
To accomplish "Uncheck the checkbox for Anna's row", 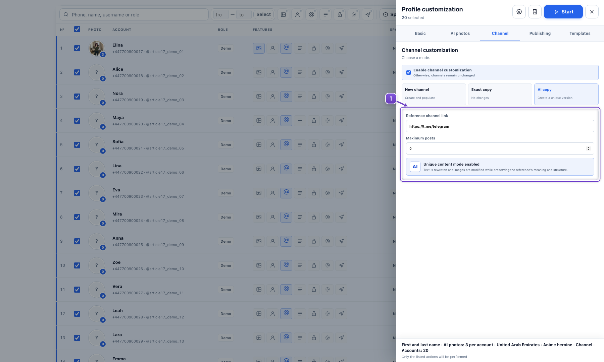I will pos(77,241).
